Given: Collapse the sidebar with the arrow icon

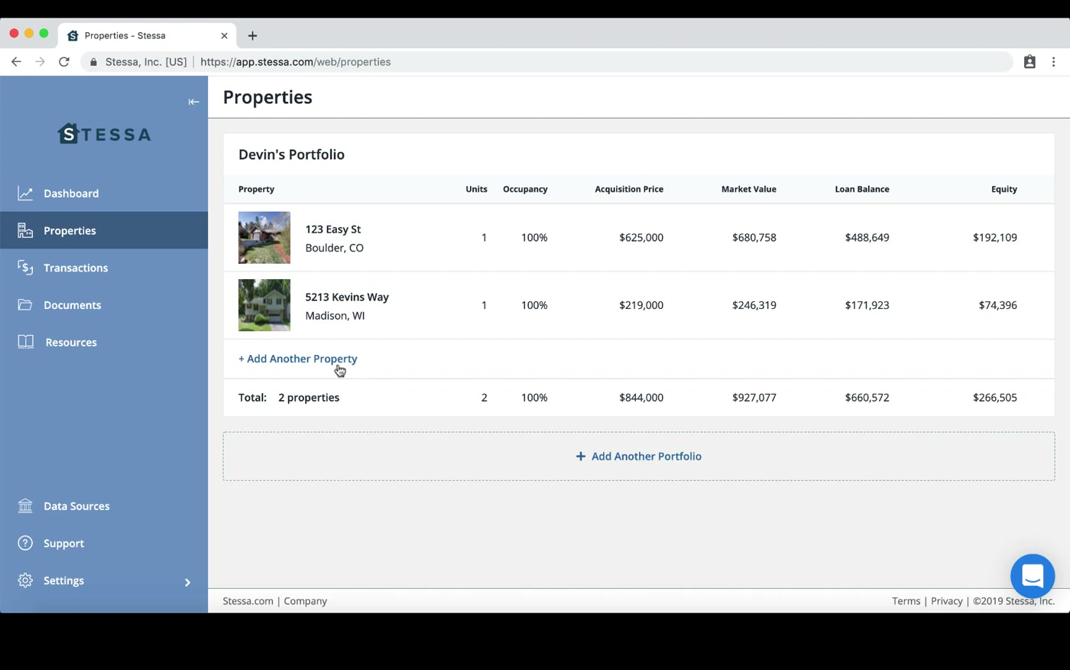Looking at the screenshot, I should click(x=193, y=102).
